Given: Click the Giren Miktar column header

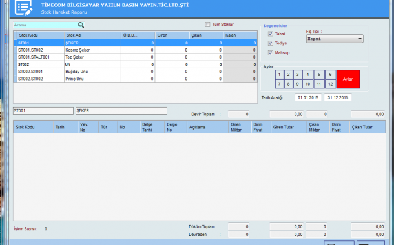Looking at the screenshot, I should pos(240,127).
